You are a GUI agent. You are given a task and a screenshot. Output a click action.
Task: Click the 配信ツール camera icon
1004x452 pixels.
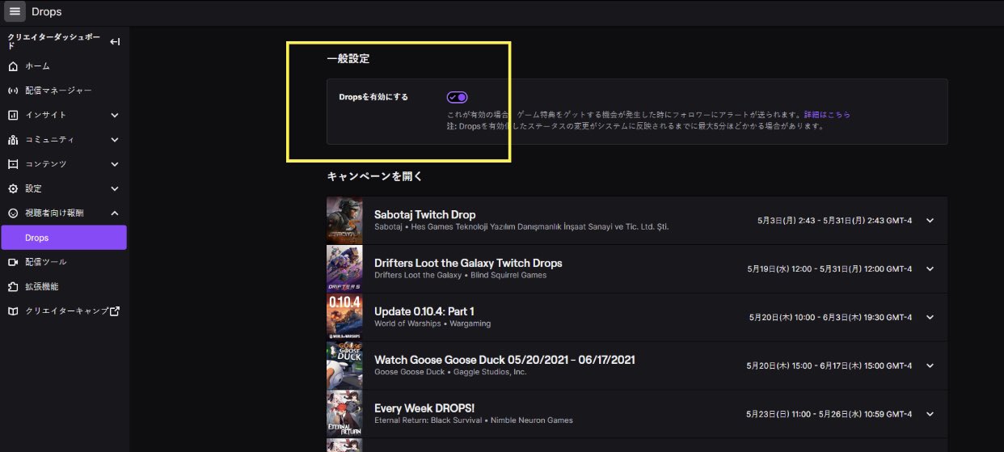pyautogui.click(x=13, y=262)
